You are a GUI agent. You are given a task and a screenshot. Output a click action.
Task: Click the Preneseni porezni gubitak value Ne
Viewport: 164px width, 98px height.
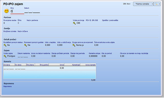[29, 45]
